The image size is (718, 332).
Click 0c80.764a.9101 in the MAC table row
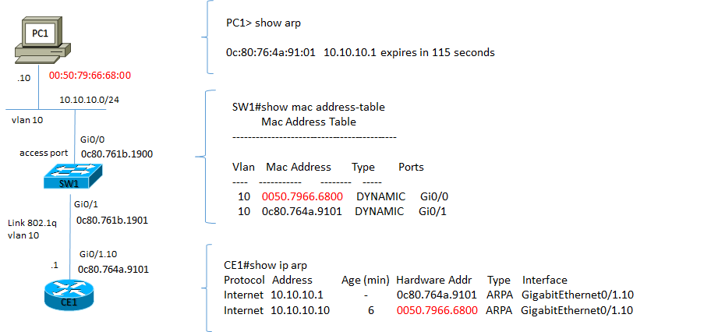(302, 211)
